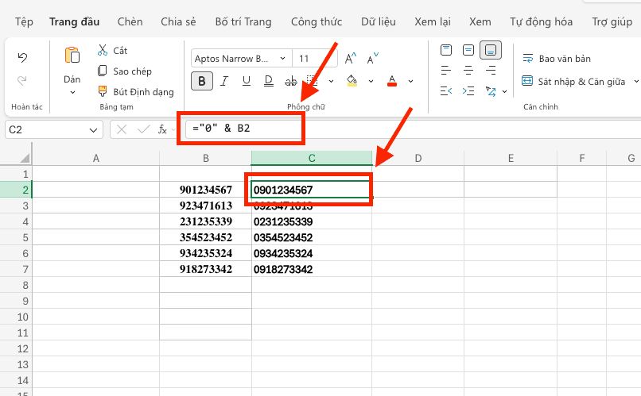Click Sát nhập & Căn giữa merge button
The height and width of the screenshot is (396, 641).
coord(573,81)
